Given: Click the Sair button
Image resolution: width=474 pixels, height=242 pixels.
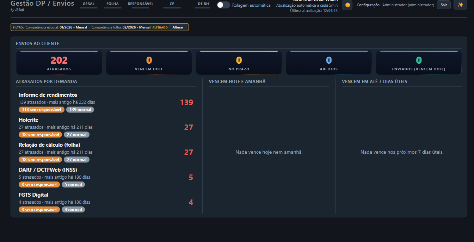Looking at the screenshot, I should pyautogui.click(x=444, y=5).
